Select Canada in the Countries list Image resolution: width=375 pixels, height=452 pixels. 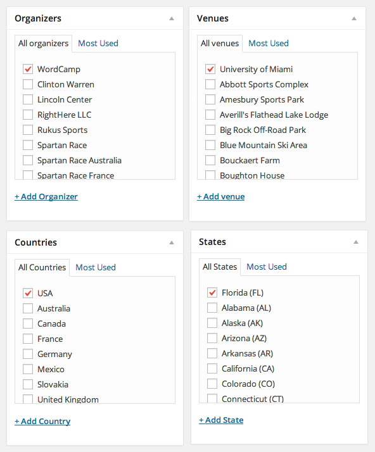28,323
